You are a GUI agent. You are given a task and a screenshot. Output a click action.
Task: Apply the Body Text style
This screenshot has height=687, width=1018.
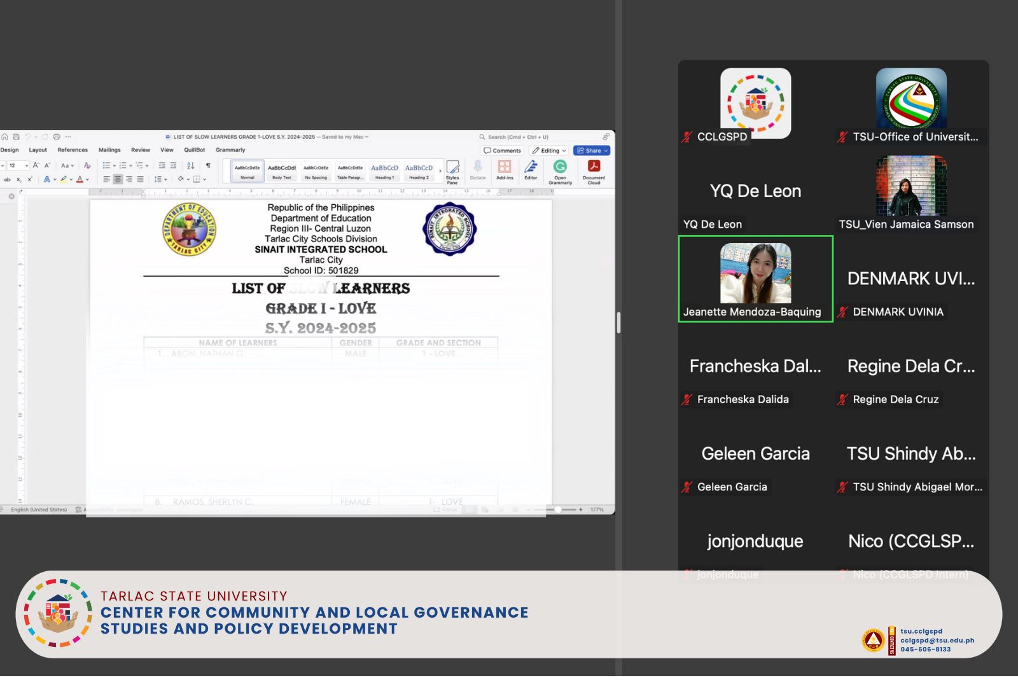[282, 172]
